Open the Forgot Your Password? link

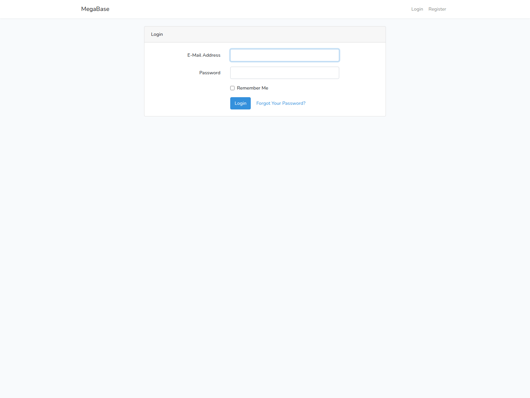coord(281,103)
